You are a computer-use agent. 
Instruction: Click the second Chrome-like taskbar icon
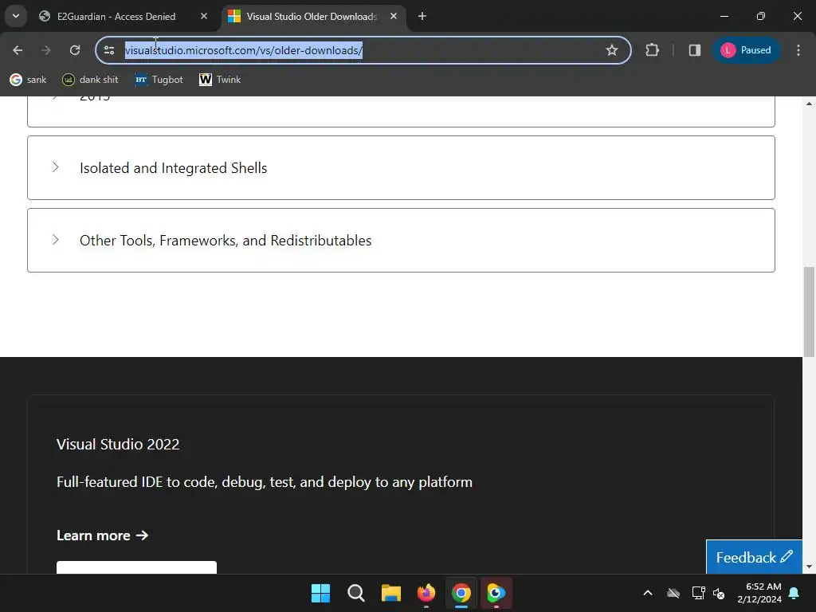tap(496, 593)
